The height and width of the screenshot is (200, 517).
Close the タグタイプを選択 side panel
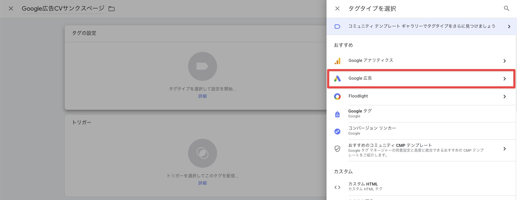(337, 8)
